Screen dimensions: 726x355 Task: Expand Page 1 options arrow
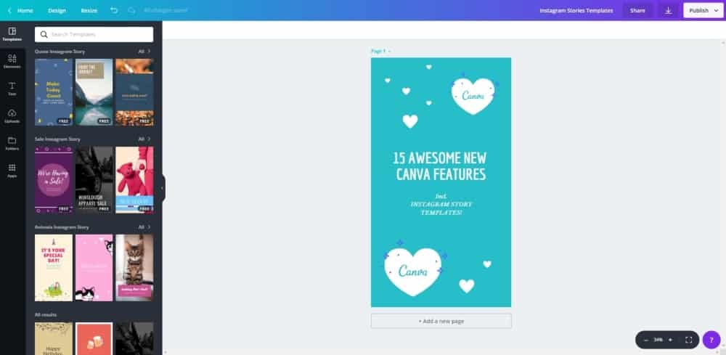pos(389,52)
